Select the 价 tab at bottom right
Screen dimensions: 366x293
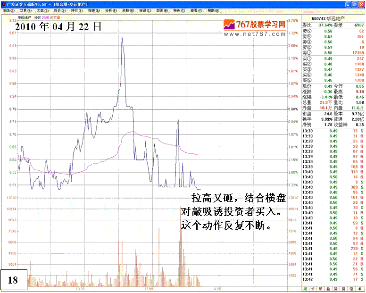(x=314, y=288)
